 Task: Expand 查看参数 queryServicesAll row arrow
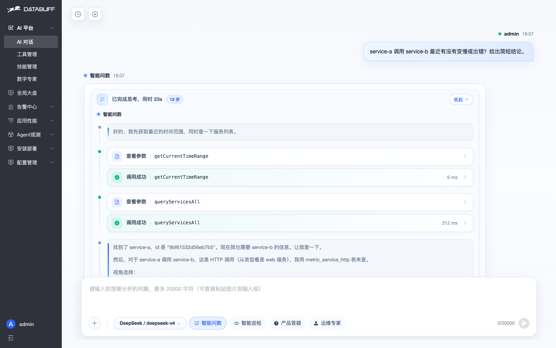tap(465, 202)
